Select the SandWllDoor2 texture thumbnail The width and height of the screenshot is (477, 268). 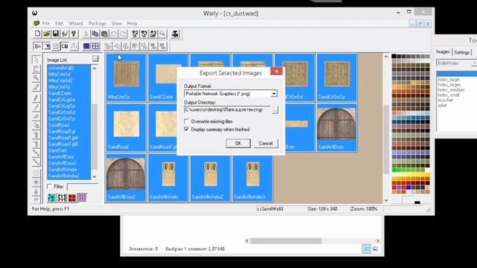(x=126, y=177)
